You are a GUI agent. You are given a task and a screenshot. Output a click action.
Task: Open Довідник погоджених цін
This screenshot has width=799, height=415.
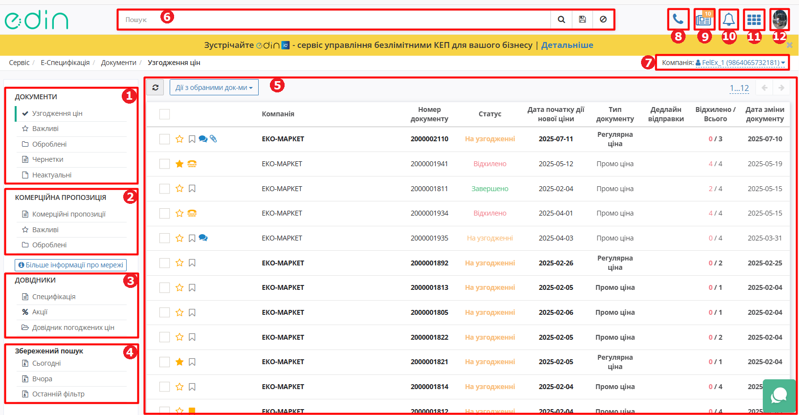click(73, 328)
